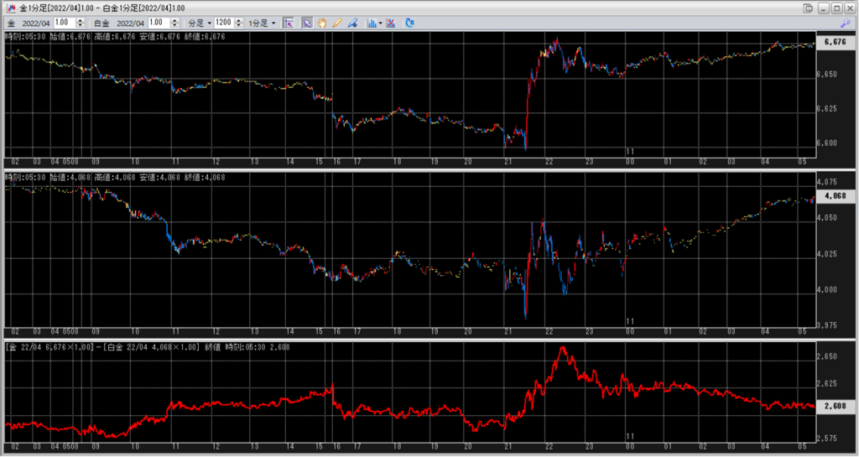Image resolution: width=859 pixels, height=457 pixels.
Task: Click the 6,676 current price tag
Action: pyautogui.click(x=834, y=42)
